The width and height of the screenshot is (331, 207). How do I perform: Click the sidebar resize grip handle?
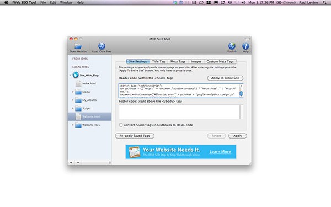(x=110, y=162)
